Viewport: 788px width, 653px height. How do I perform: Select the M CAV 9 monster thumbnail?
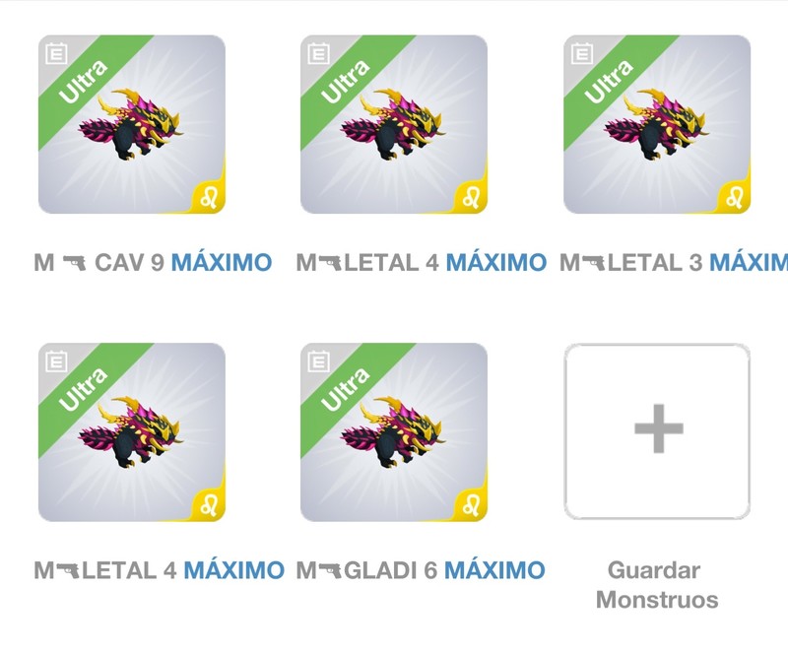point(132,124)
